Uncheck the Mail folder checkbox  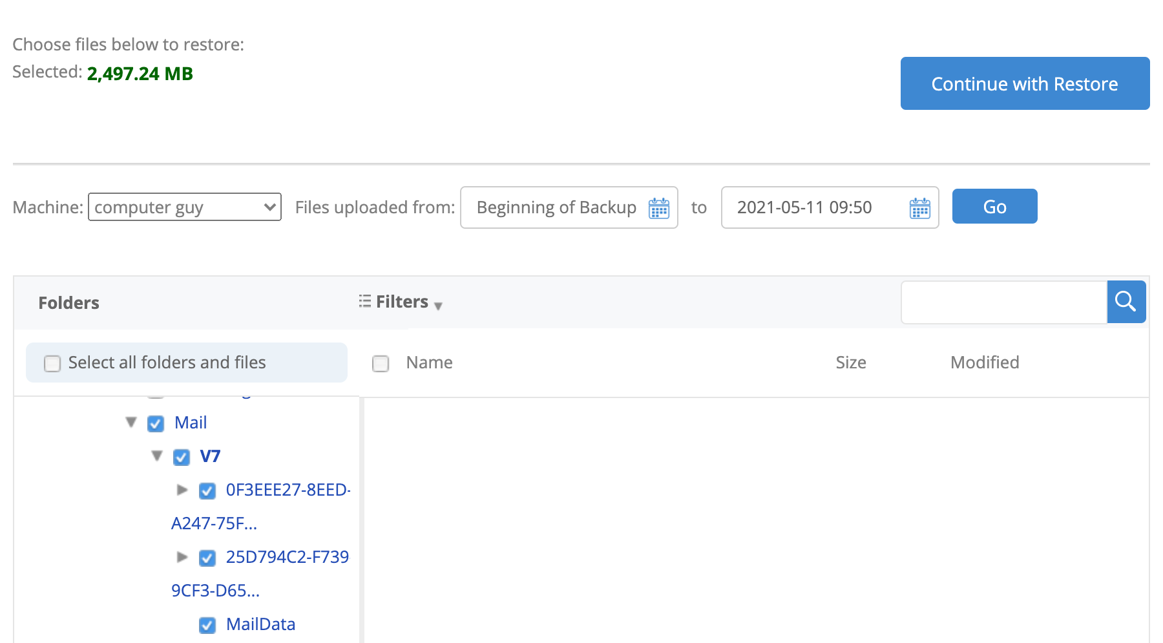coord(155,424)
